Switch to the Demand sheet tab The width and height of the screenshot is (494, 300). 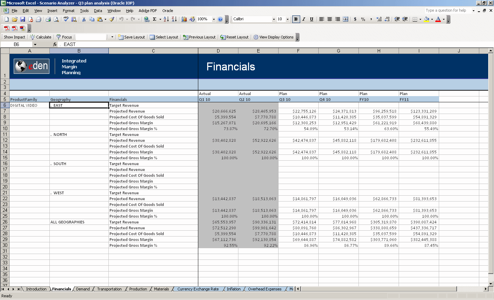[x=83, y=289]
